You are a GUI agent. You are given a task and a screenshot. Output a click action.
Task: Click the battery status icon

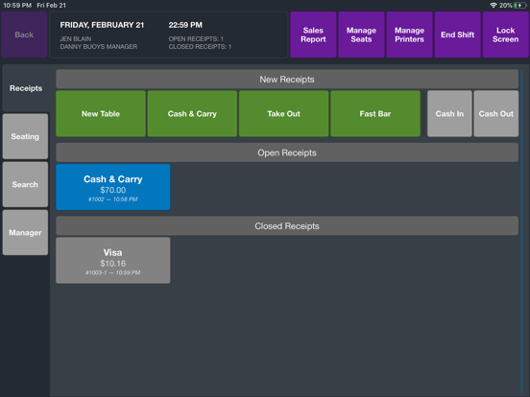tap(519, 6)
